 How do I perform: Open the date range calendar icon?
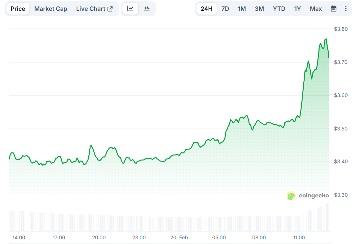[x=333, y=8]
